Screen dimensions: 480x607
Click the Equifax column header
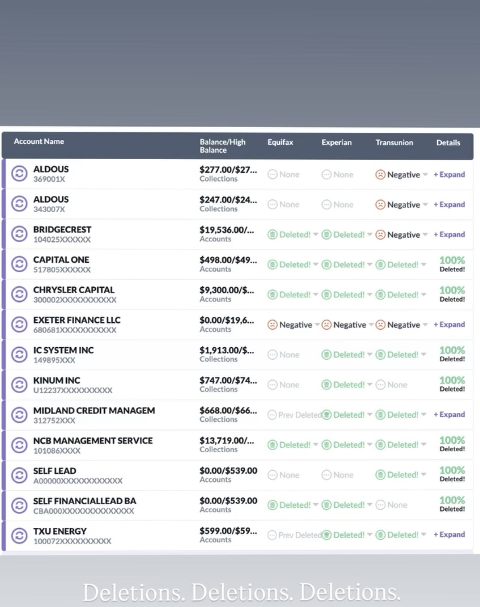pyautogui.click(x=280, y=142)
